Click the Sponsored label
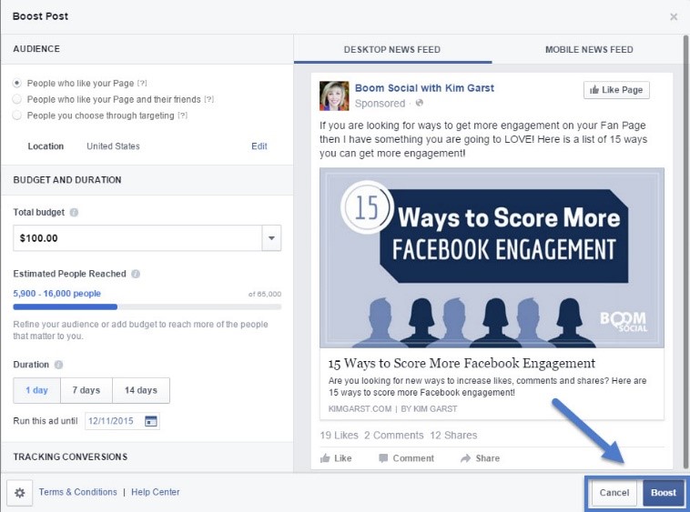 [380, 104]
